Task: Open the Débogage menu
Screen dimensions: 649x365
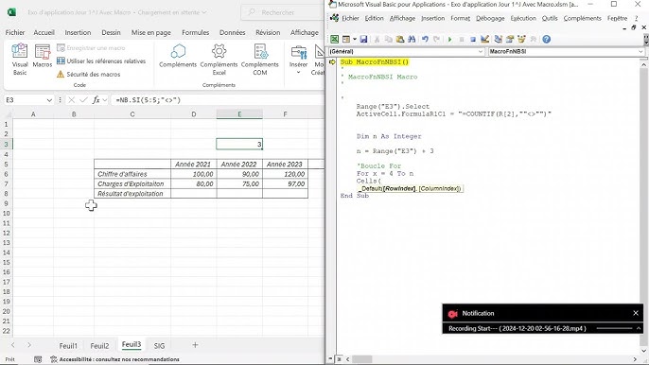Action: [x=490, y=18]
